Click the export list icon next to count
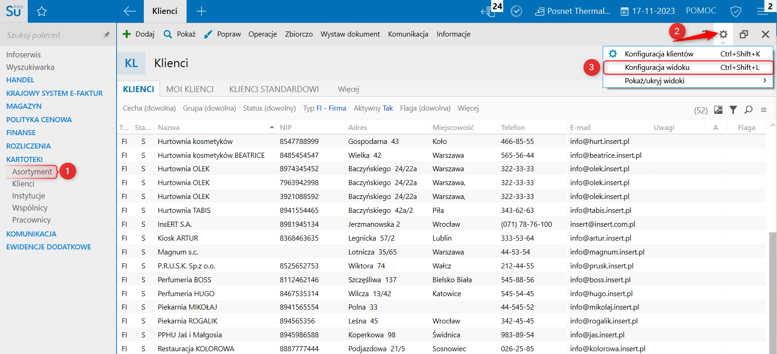 [718, 110]
